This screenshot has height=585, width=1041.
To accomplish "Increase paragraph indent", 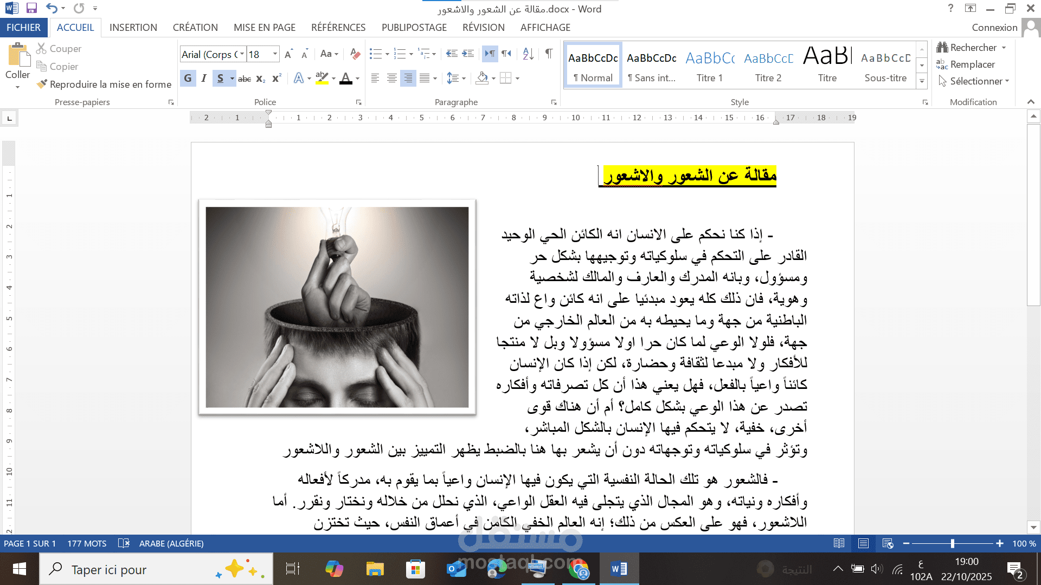I will 468,54.
